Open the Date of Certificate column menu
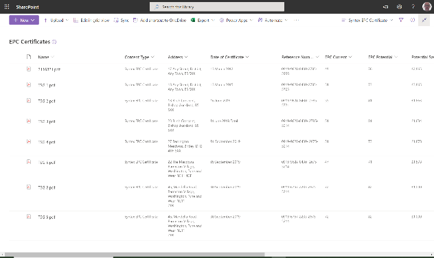 230,57
